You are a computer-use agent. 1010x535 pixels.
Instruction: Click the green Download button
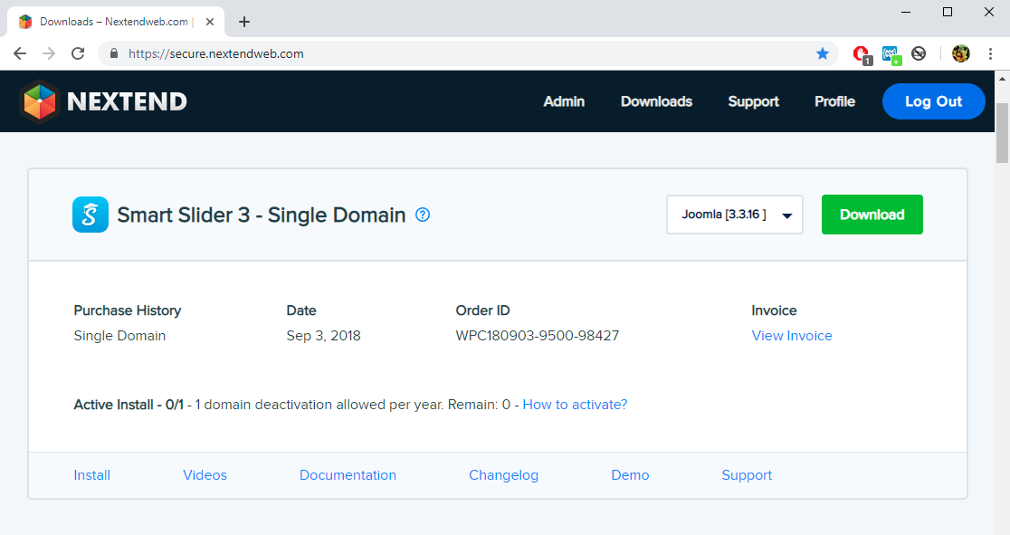click(x=872, y=215)
